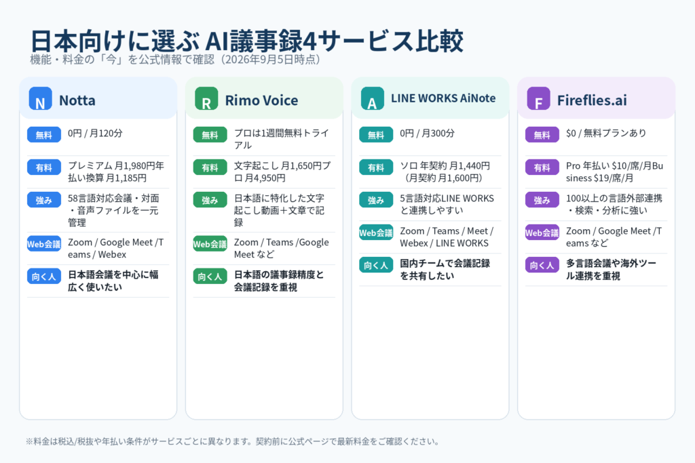Screen dimensions: 695x463
Task: Click the blue N icon for Notta
Action: click(x=40, y=98)
